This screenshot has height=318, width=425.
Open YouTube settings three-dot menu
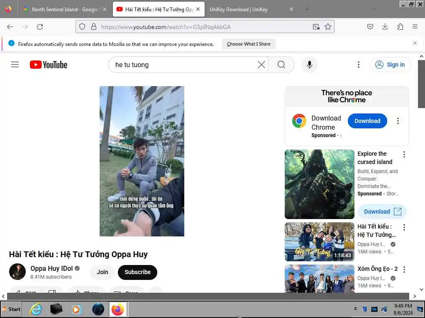point(359,65)
